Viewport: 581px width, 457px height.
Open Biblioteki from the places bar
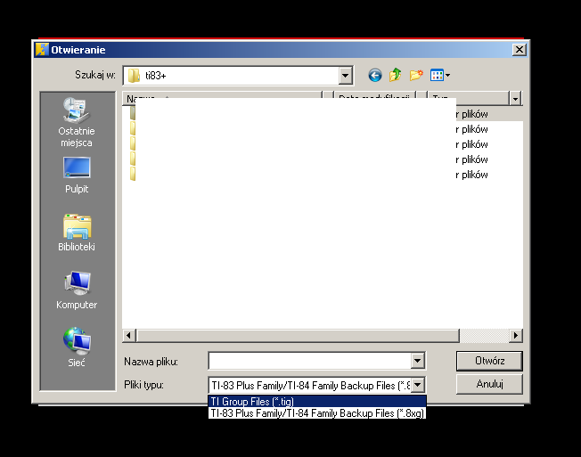click(x=77, y=233)
